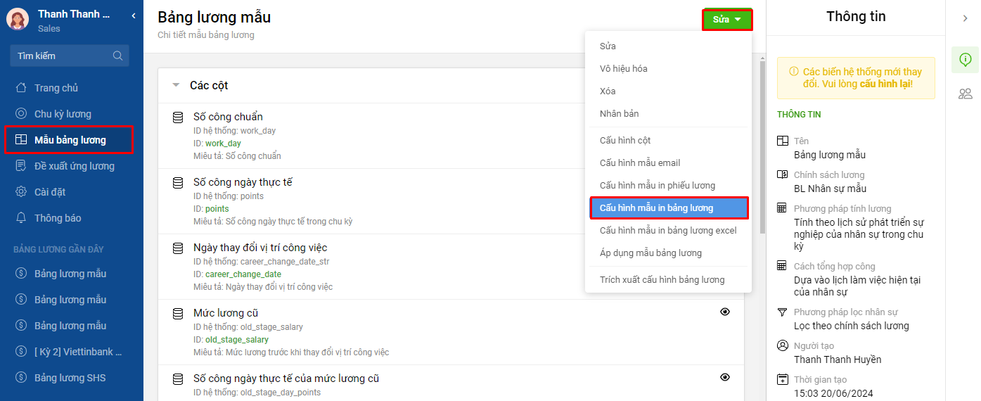This screenshot has height=401, width=981.
Task: Click database icon of Mức lương cũ
Action: pos(178,313)
